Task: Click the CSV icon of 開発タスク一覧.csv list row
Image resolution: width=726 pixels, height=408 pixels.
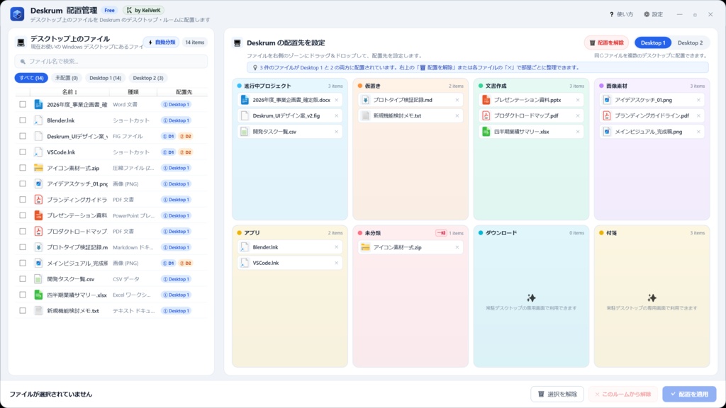Action: click(38, 279)
